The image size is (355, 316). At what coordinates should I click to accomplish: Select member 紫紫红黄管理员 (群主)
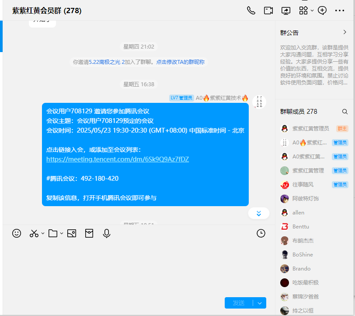[314, 129]
